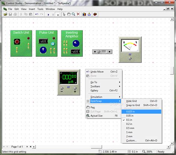Click next page arrow beside Page 1 of 1
Viewport: 176px width, 155px height.
[27, 146]
